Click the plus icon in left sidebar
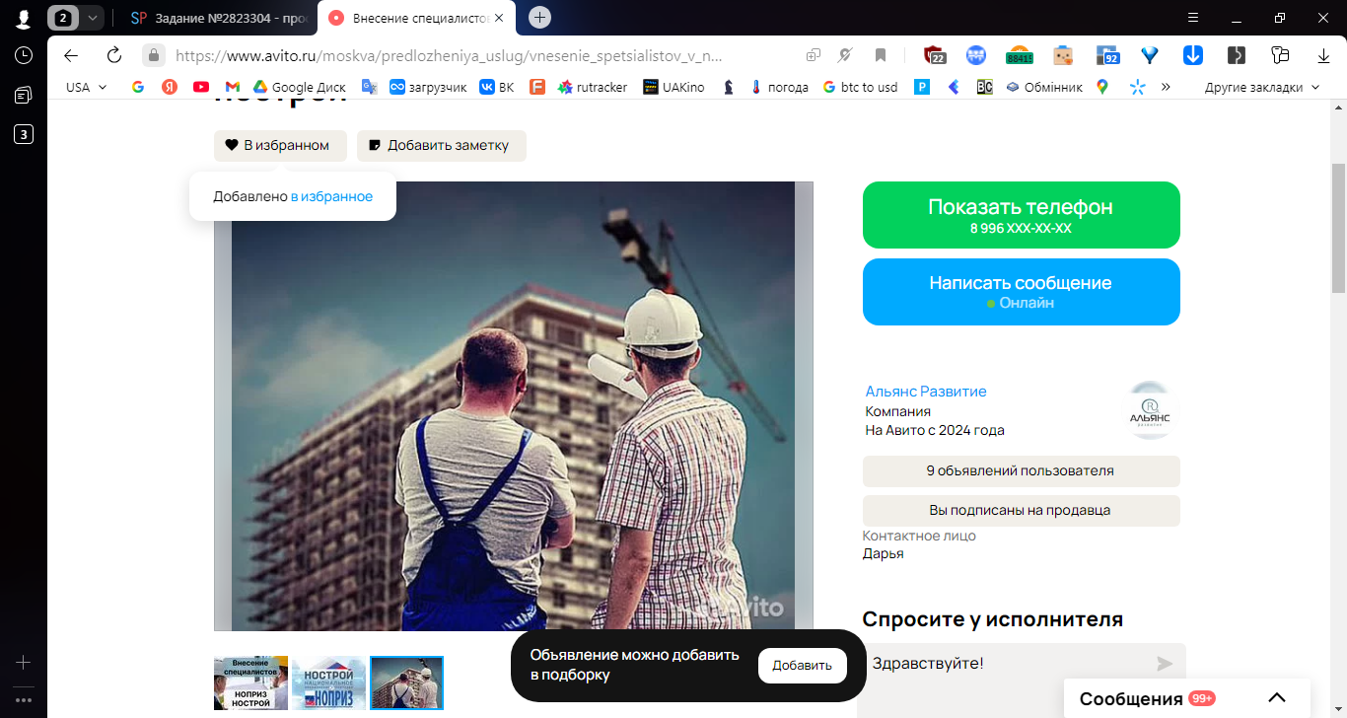The image size is (1347, 718). (x=24, y=662)
